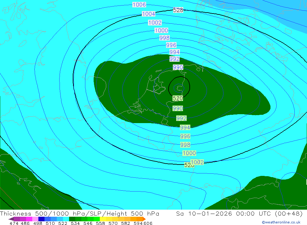
Task: Click the 522 legend value
Action: pos(63,223)
